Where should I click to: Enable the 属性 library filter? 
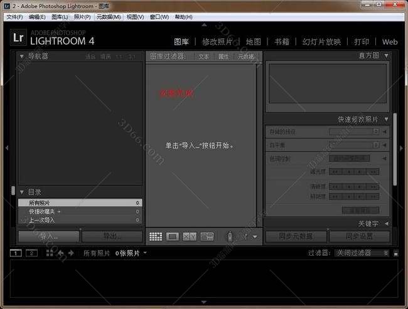pyautogui.click(x=223, y=56)
